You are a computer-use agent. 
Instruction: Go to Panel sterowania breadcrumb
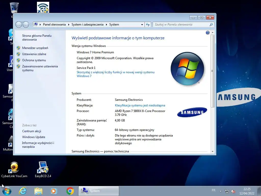tap(54, 24)
